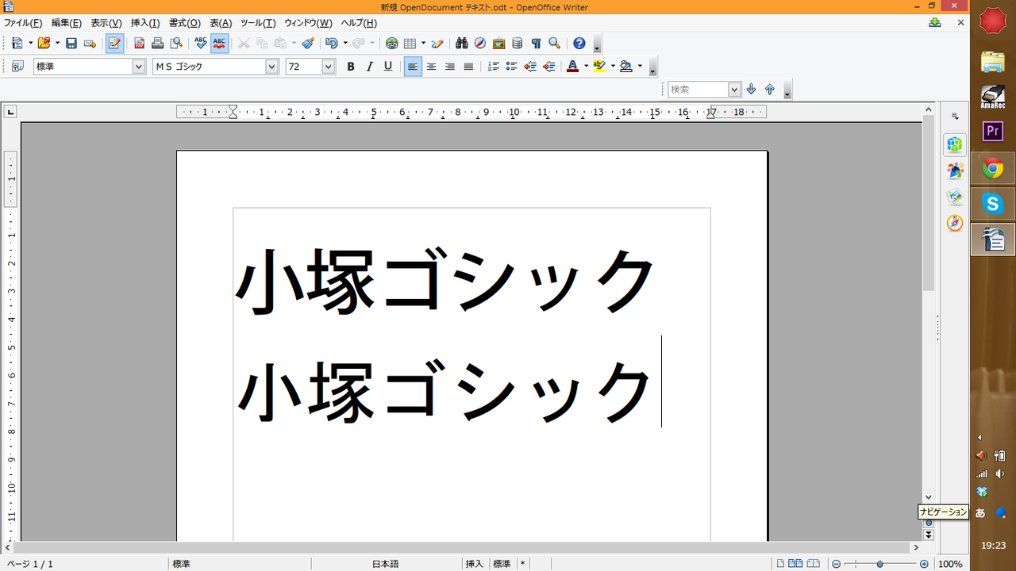Toggle Bold formatting
Viewport: 1016px width, 571px height.
(x=351, y=67)
